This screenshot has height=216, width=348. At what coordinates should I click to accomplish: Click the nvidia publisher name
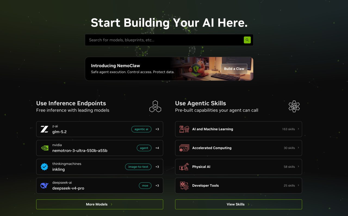tap(57, 145)
